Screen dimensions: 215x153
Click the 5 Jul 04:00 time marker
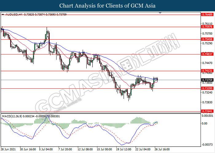pyautogui.click(x=46, y=149)
